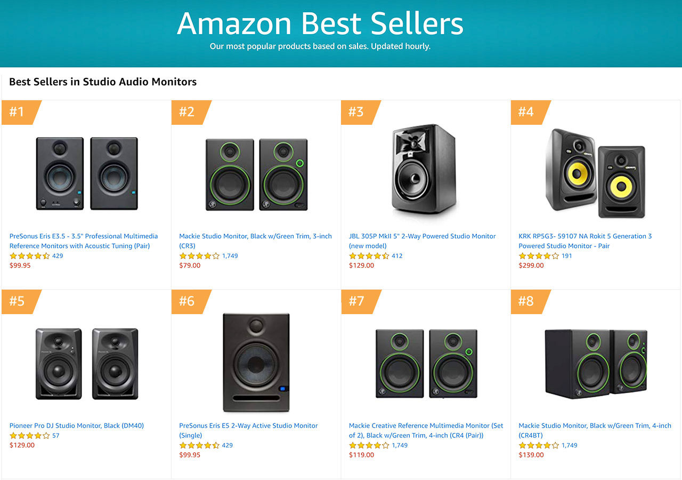Open the 191 reviews count link

click(567, 256)
